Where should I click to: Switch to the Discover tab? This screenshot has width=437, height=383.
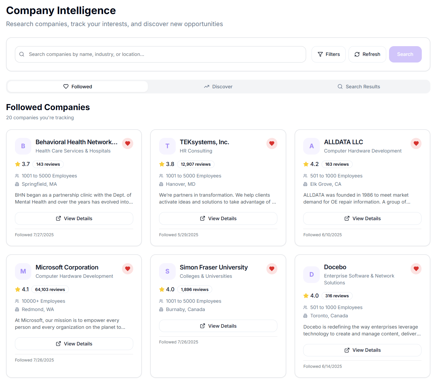[218, 87]
